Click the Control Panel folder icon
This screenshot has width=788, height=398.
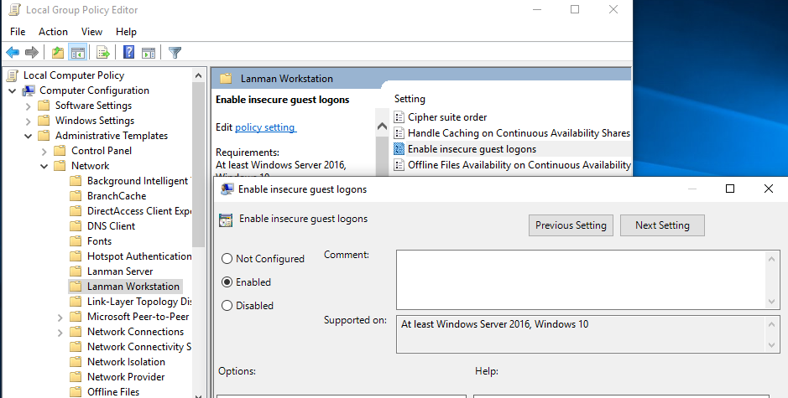tap(60, 151)
